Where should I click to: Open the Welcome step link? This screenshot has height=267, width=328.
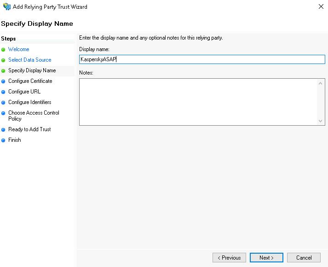(x=18, y=49)
